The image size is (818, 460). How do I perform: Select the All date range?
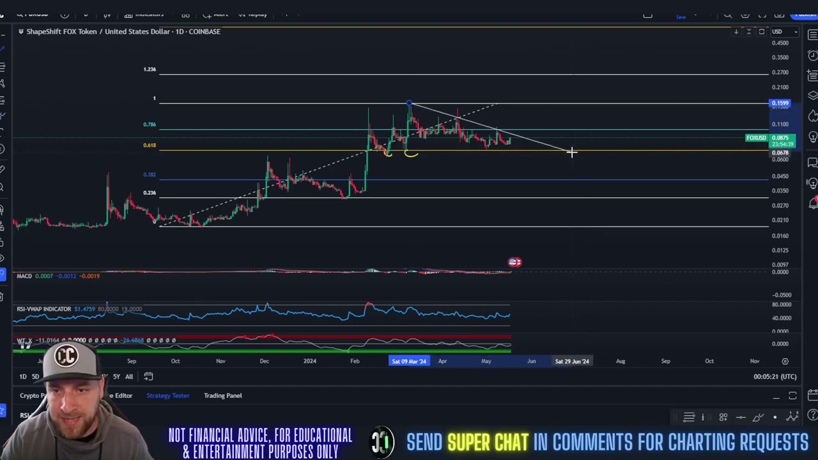129,377
